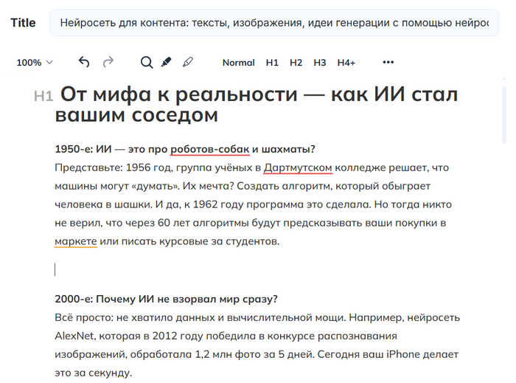Open the H4+ heading levels option
This screenshot has height=383, width=516.
346,63
